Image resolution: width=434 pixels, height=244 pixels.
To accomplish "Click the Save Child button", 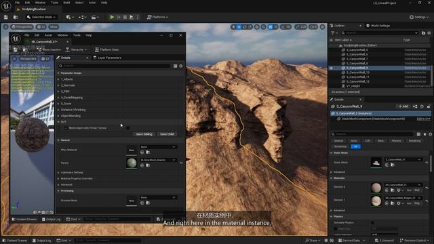I will click(x=167, y=134).
